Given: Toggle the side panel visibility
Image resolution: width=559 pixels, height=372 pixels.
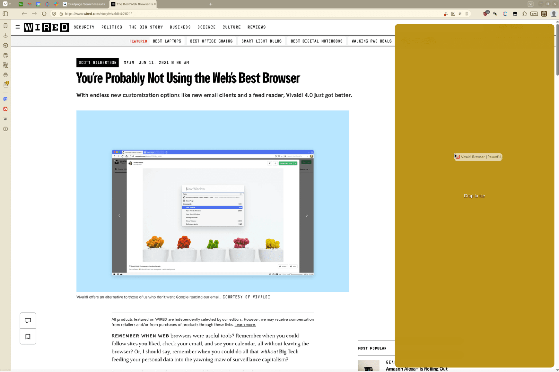Looking at the screenshot, I should pos(5,14).
